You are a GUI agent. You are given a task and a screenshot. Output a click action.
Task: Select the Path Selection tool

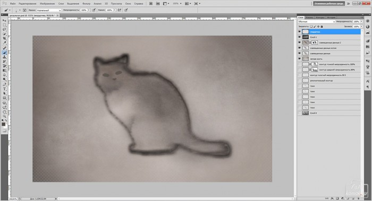point(4,93)
